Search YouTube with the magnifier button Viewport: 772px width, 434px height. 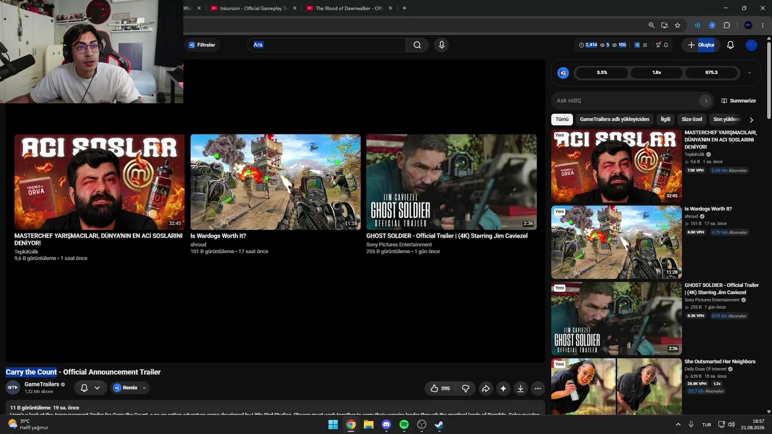(417, 45)
